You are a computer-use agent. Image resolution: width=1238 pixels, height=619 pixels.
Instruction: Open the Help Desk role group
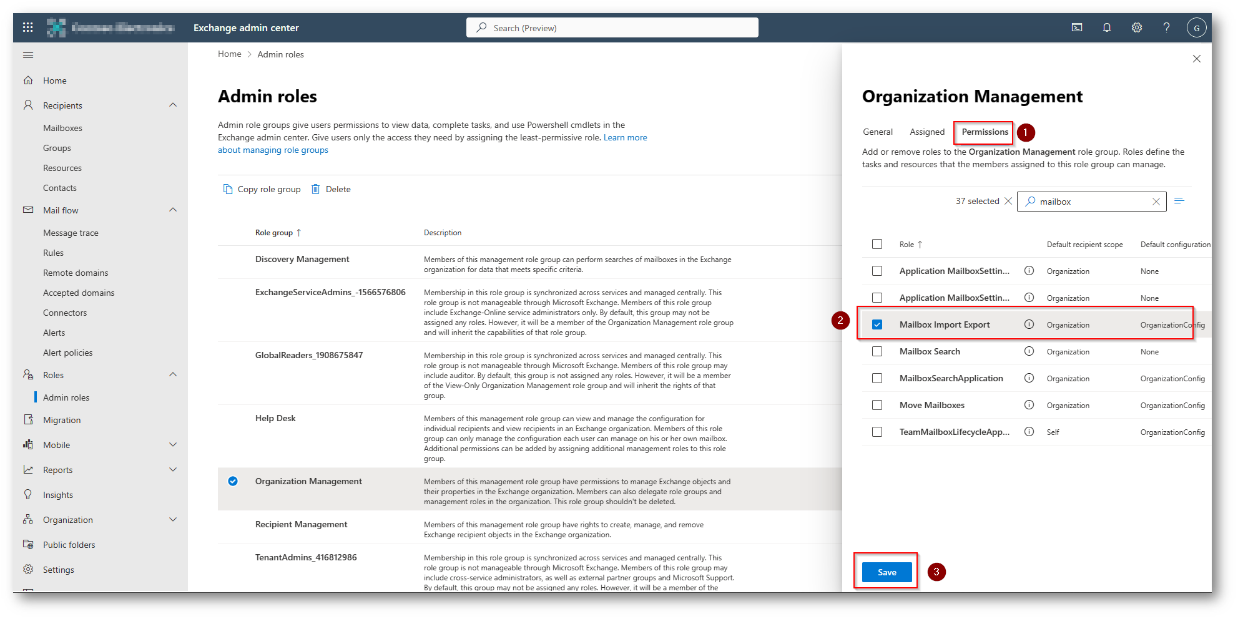tap(275, 418)
